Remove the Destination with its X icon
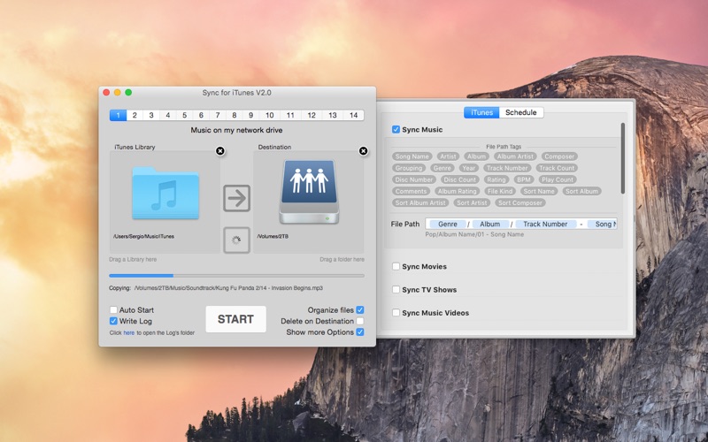Viewport: 708px width, 442px height. [364, 150]
